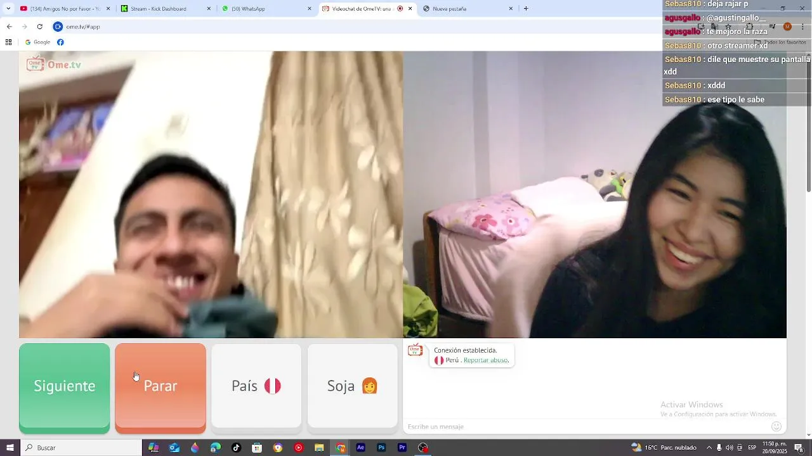Open the Chrome profile avatar
The width and height of the screenshot is (812, 456).
(x=787, y=27)
